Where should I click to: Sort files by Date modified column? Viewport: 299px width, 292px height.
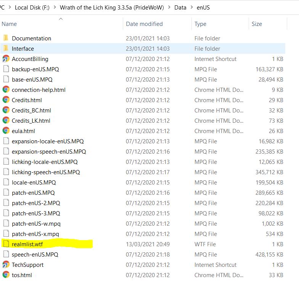[x=144, y=24]
